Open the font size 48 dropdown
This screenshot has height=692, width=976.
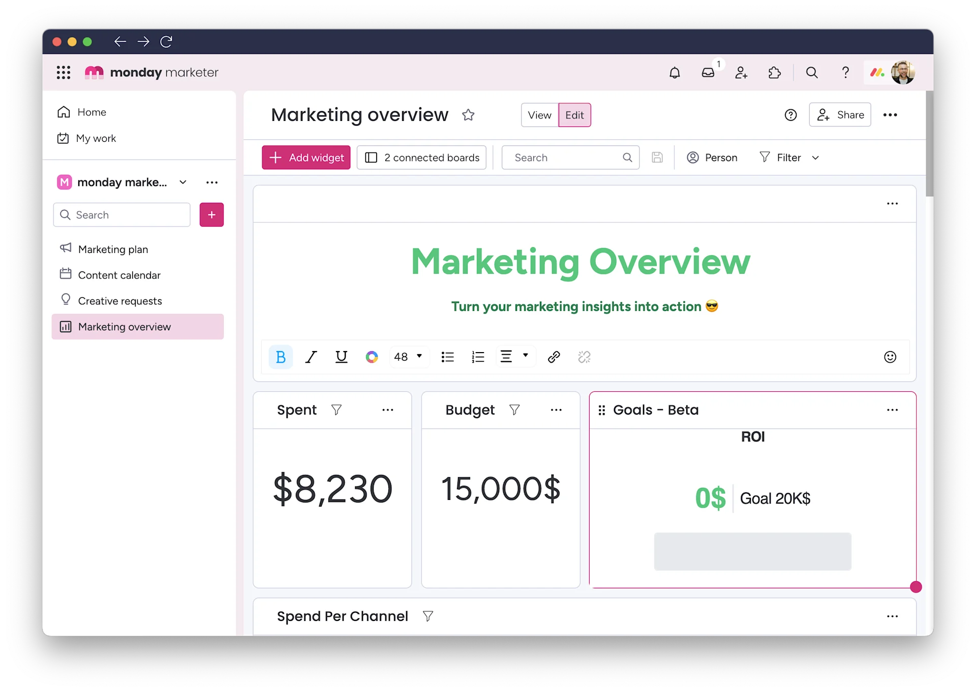[x=409, y=357]
